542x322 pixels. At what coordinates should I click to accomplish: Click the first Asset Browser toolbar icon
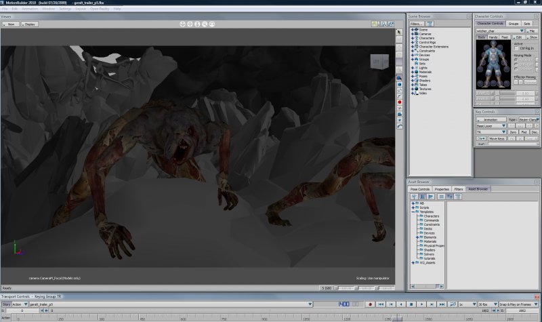[414, 197]
